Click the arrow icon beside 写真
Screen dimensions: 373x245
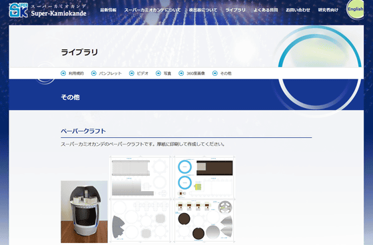(x=159, y=73)
